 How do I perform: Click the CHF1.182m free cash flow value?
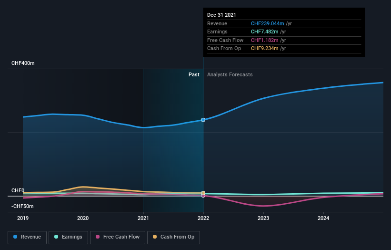pyautogui.click(x=265, y=40)
